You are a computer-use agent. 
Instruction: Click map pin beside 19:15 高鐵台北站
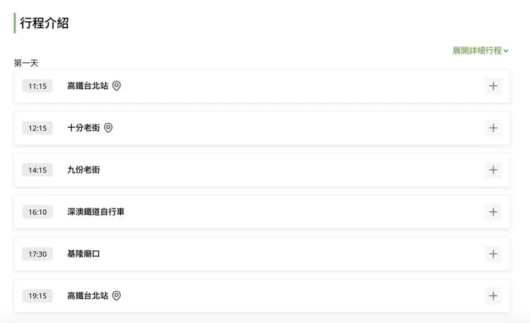[117, 295]
